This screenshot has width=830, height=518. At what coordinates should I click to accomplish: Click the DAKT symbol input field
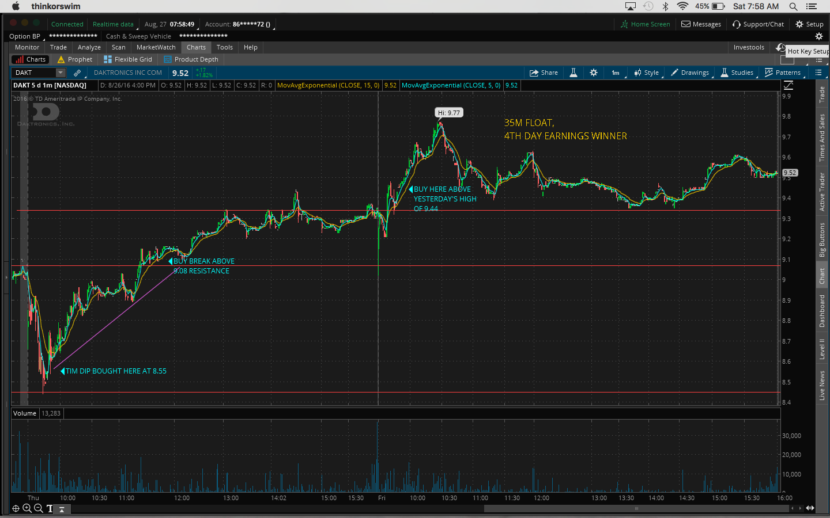point(33,73)
